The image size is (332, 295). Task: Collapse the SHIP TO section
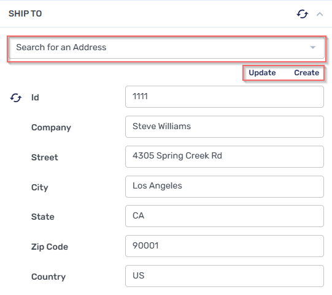(320, 14)
